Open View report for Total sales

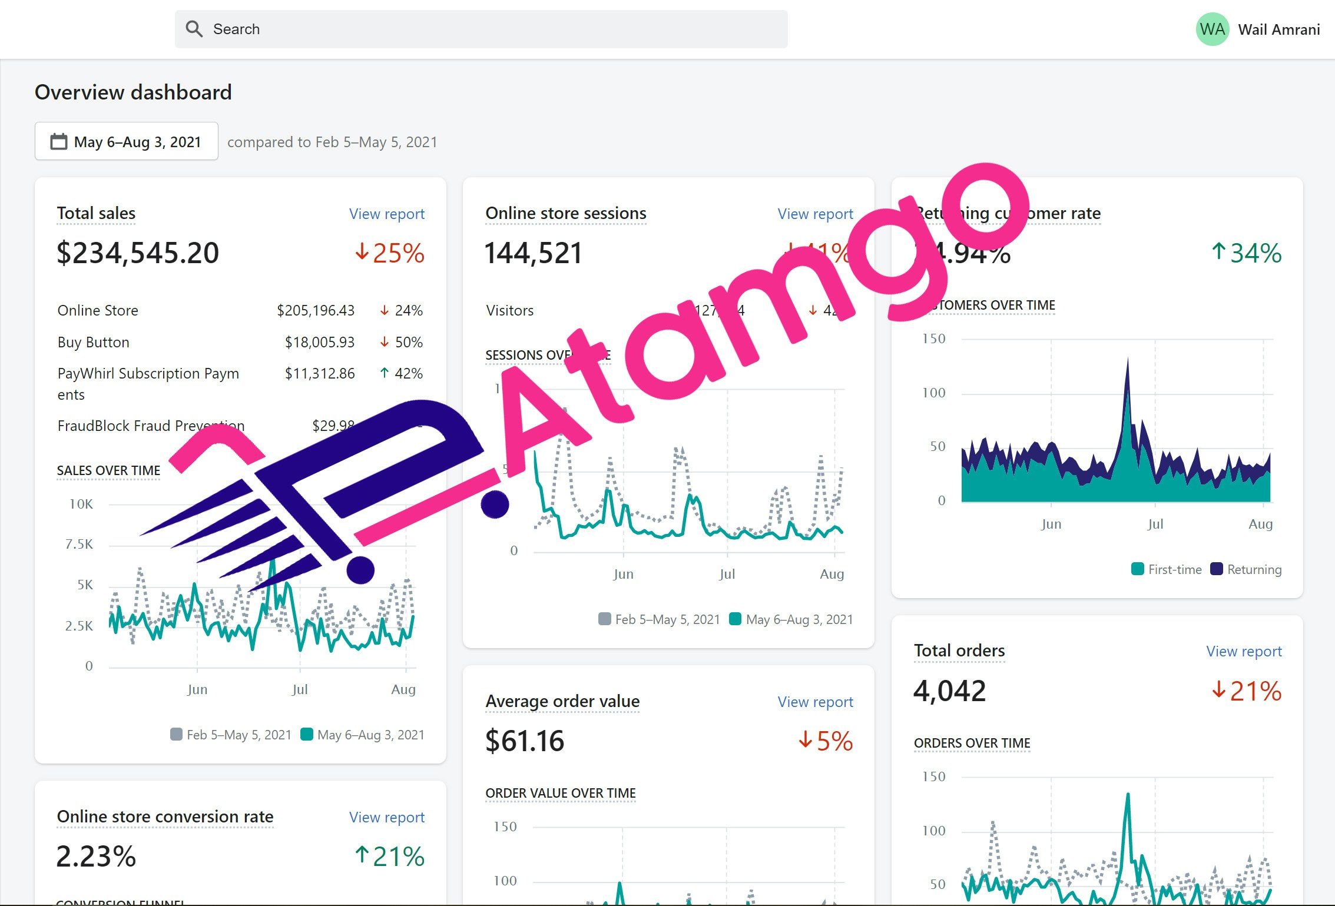[x=386, y=214]
